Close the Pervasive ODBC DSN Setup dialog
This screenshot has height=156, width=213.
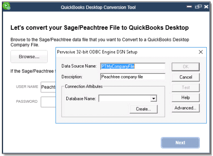(x=201, y=52)
